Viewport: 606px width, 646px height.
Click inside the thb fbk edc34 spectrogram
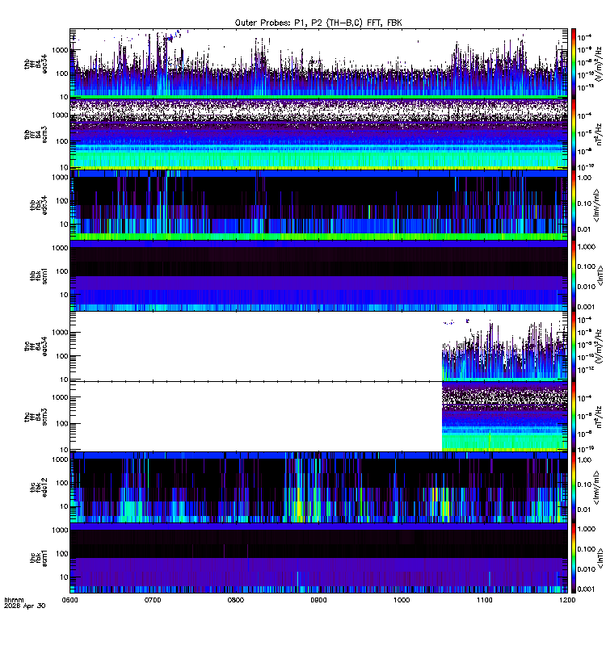click(x=318, y=205)
